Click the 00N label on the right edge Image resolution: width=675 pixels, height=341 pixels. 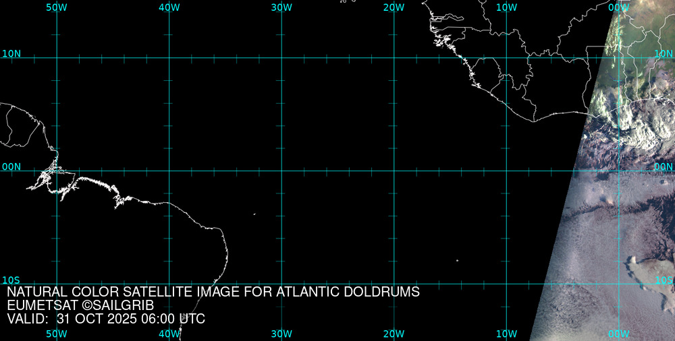point(664,166)
